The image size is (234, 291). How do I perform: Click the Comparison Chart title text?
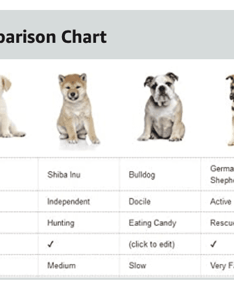(x=53, y=37)
